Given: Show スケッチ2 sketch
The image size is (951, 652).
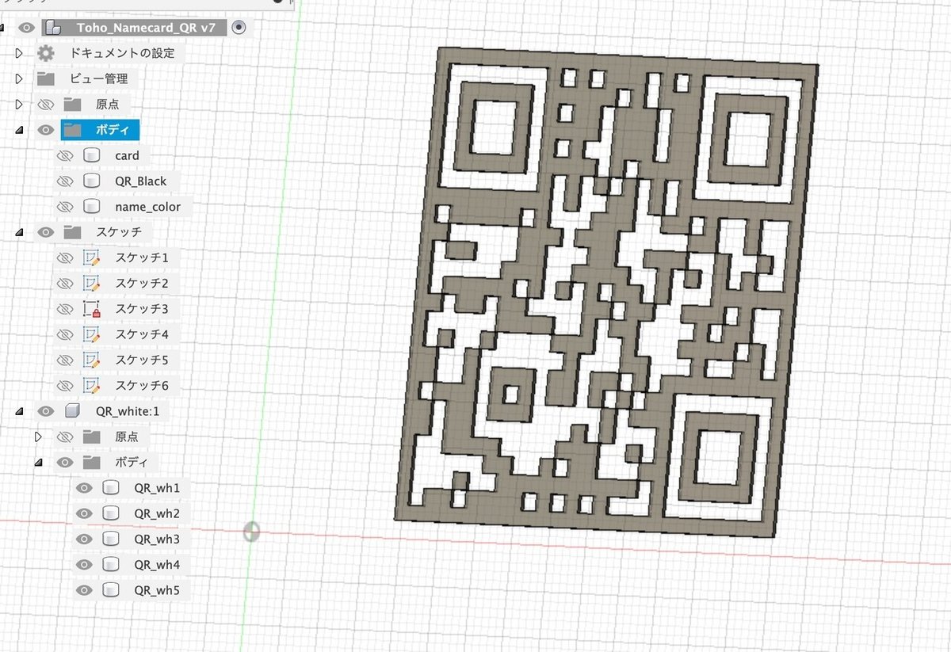Looking at the screenshot, I should point(65,284).
